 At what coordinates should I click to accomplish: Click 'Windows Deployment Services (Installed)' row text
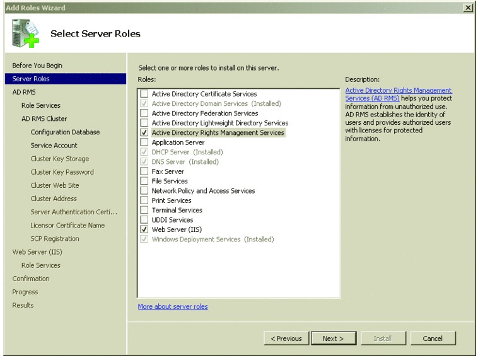pos(213,240)
